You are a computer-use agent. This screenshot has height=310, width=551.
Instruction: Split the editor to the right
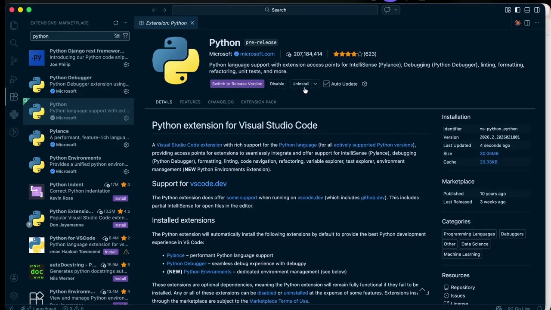pos(527,23)
